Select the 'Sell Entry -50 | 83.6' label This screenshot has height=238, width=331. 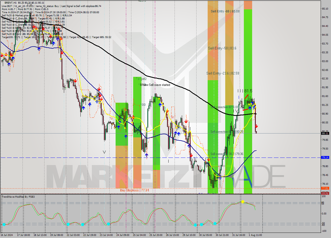(x=222, y=48)
